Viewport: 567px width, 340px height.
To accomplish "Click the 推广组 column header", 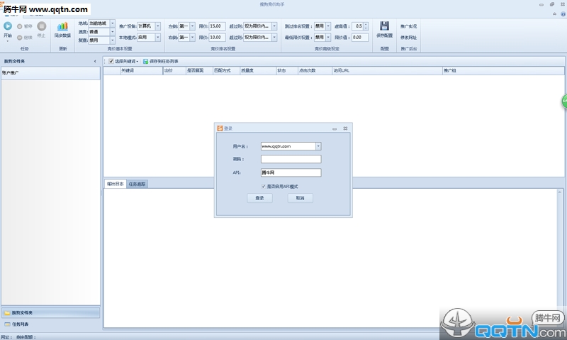I will 503,70.
